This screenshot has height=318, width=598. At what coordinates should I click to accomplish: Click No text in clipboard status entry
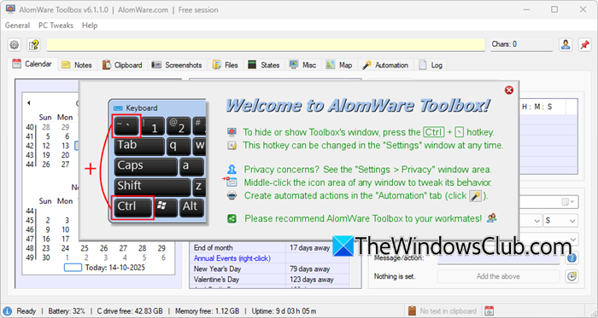pos(448,311)
